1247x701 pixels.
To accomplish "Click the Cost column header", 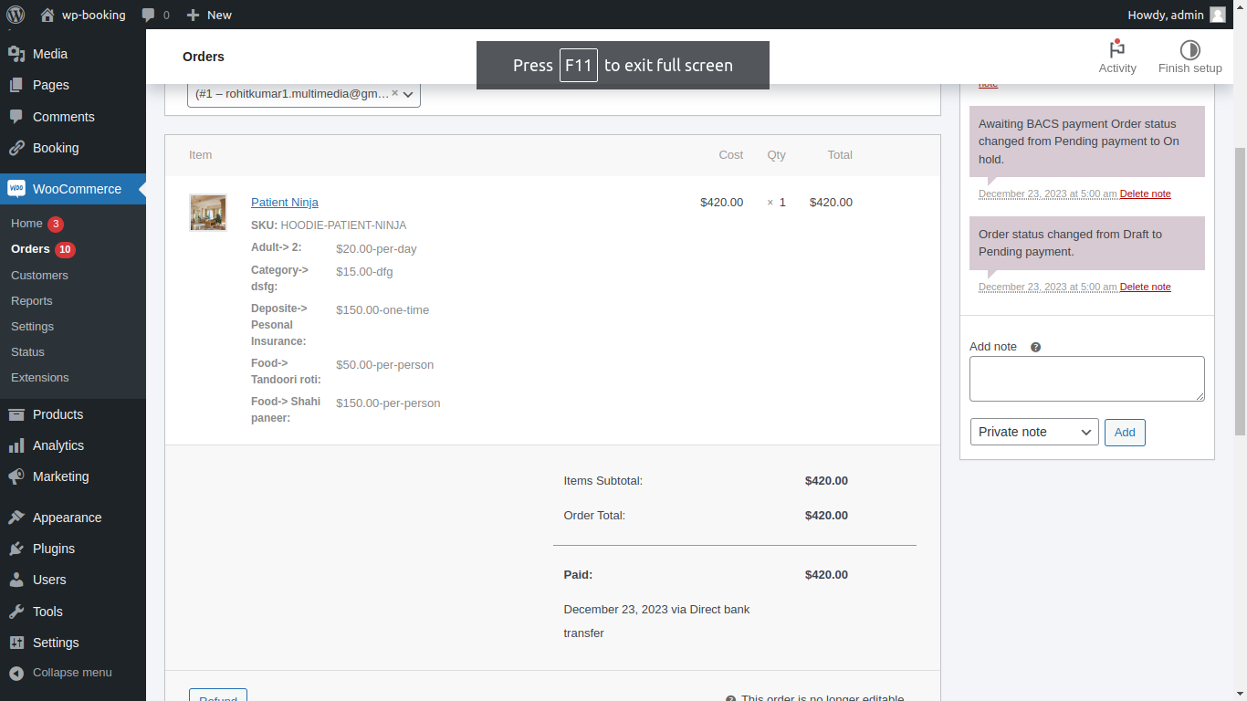I will point(731,155).
